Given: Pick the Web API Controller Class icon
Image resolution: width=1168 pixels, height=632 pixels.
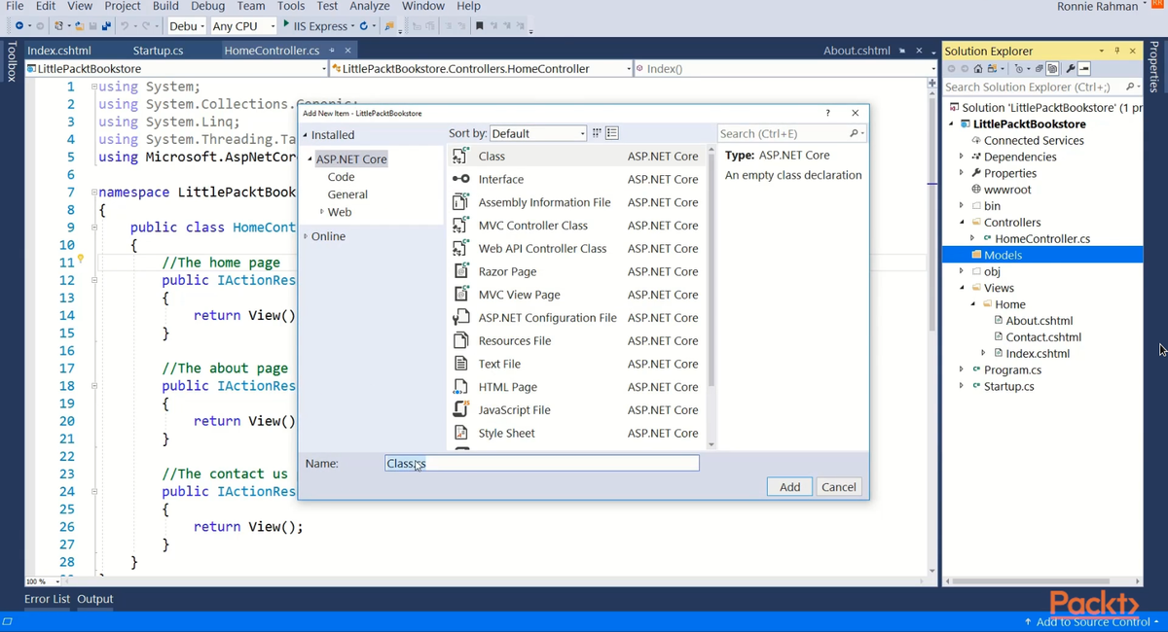Looking at the screenshot, I should pyautogui.click(x=461, y=249).
